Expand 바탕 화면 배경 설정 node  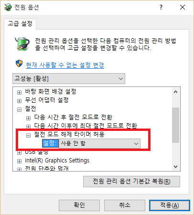coord(19,92)
